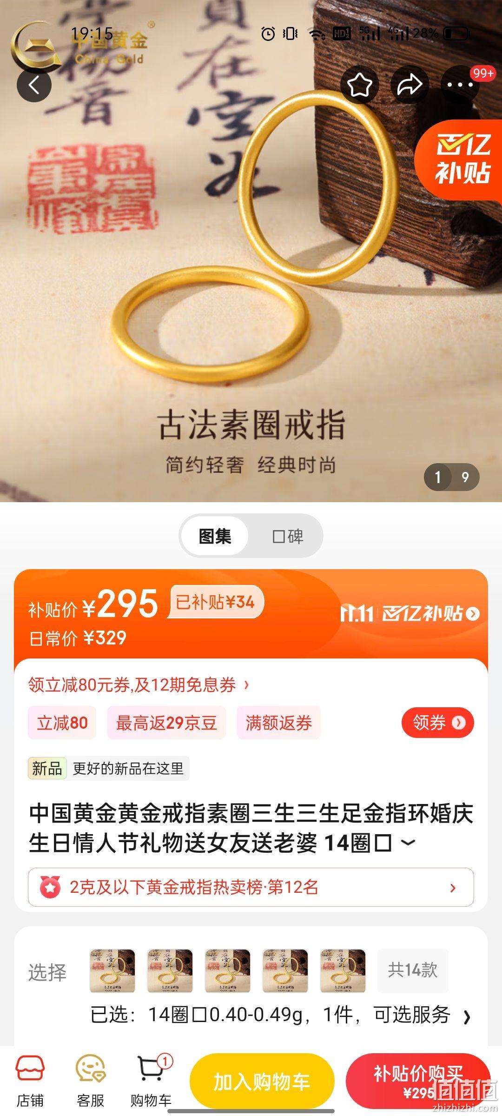The height and width of the screenshot is (1116, 502).
Task: Favorite the product with star icon
Action: (x=360, y=85)
